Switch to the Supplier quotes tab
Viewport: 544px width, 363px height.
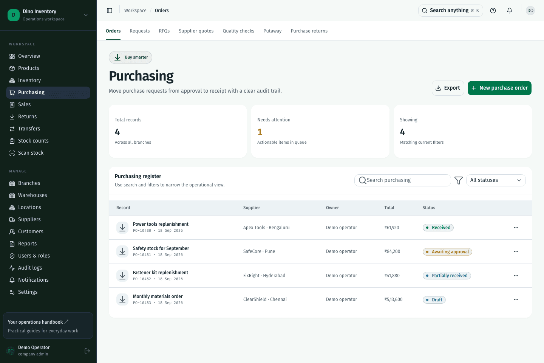coord(196,31)
